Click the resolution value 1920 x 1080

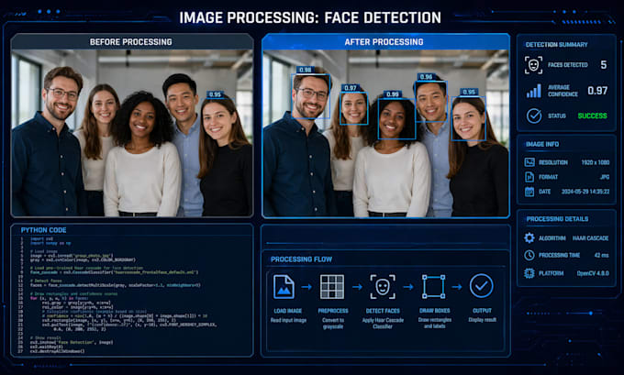coord(595,162)
